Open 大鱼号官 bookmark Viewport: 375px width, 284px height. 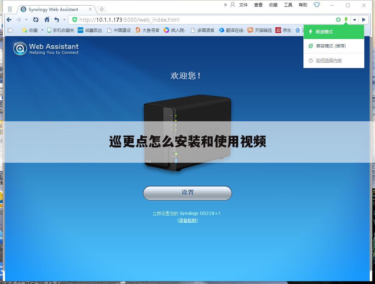[147, 30]
